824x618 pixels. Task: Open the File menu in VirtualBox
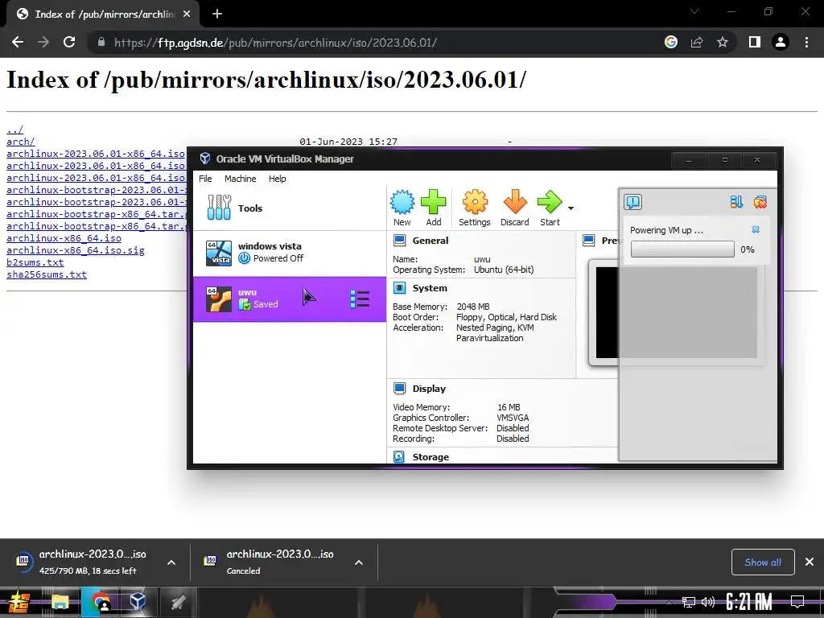pos(205,179)
